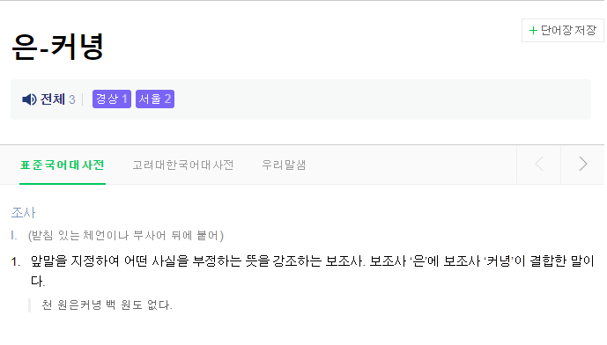Select the 서울 2 pronunciation badge
Viewport: 607px width, 345px height.
(155, 99)
